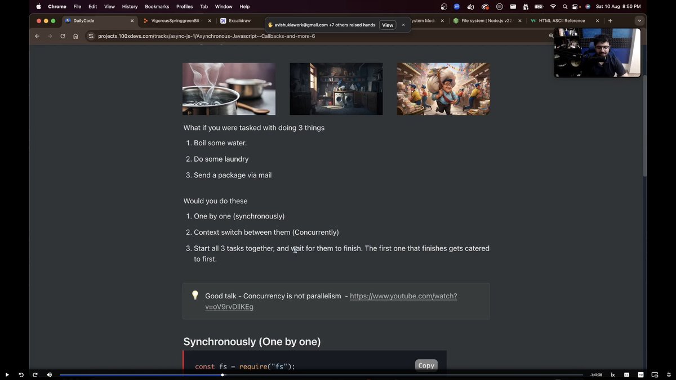676x380 pixels.
Task: Open the Profiles menu
Action: click(184, 7)
